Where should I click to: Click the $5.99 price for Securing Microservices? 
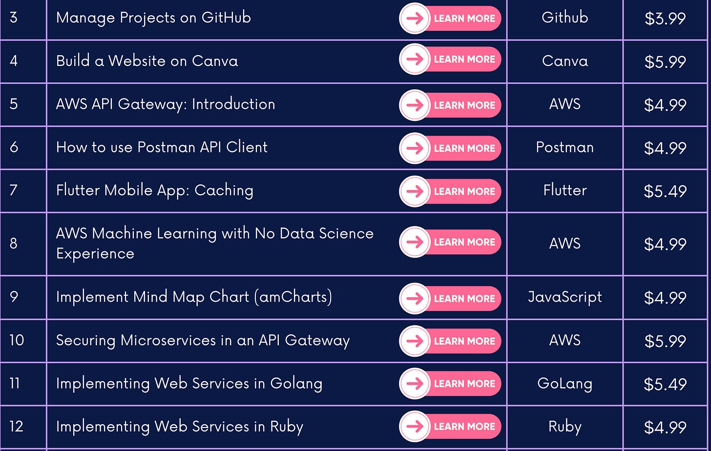[x=665, y=341]
